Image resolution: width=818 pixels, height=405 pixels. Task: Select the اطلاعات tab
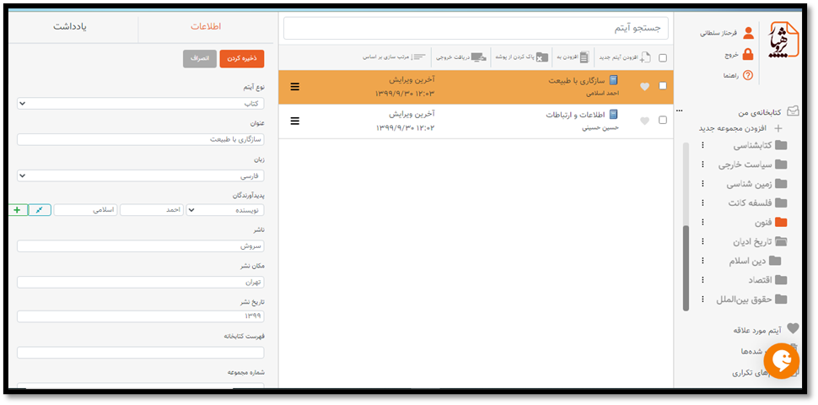coord(206,27)
